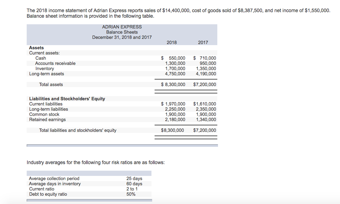Select accounts receivable value 950,000
Viewport: 340px width, 204px height.
pos(208,63)
